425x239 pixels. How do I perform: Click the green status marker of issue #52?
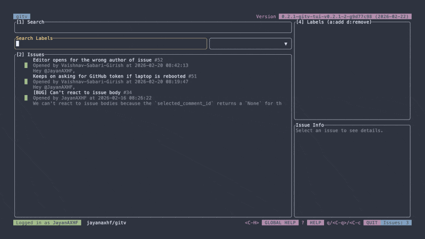point(26,65)
